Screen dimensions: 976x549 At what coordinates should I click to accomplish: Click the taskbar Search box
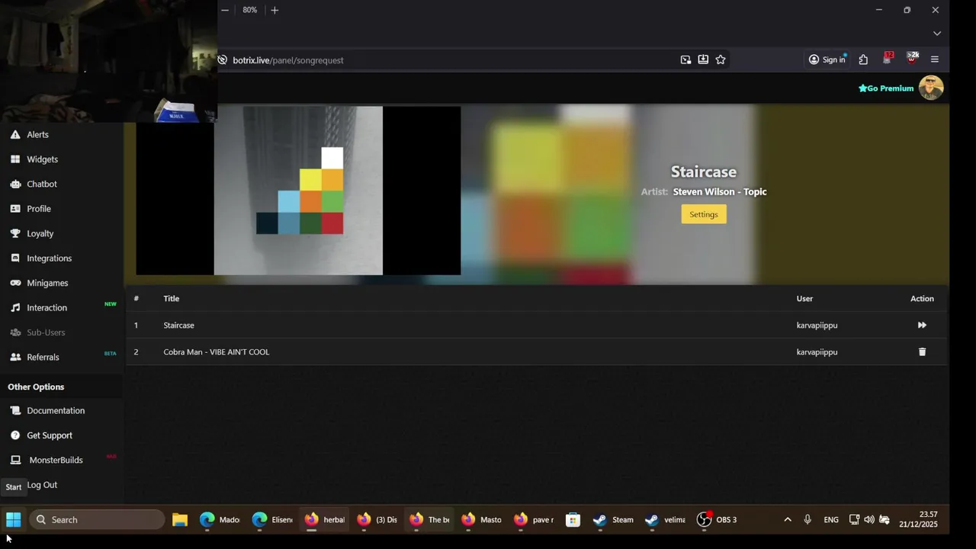(x=98, y=520)
